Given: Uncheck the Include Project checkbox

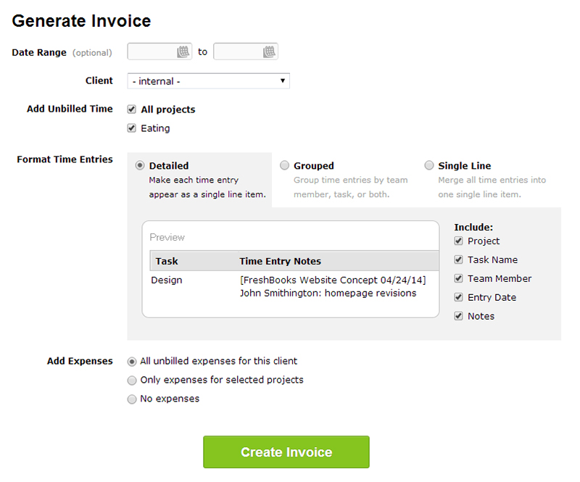Looking at the screenshot, I should click(x=458, y=241).
